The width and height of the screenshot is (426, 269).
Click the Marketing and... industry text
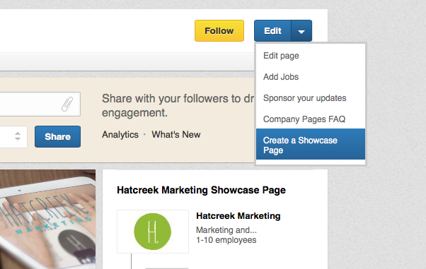(x=226, y=230)
